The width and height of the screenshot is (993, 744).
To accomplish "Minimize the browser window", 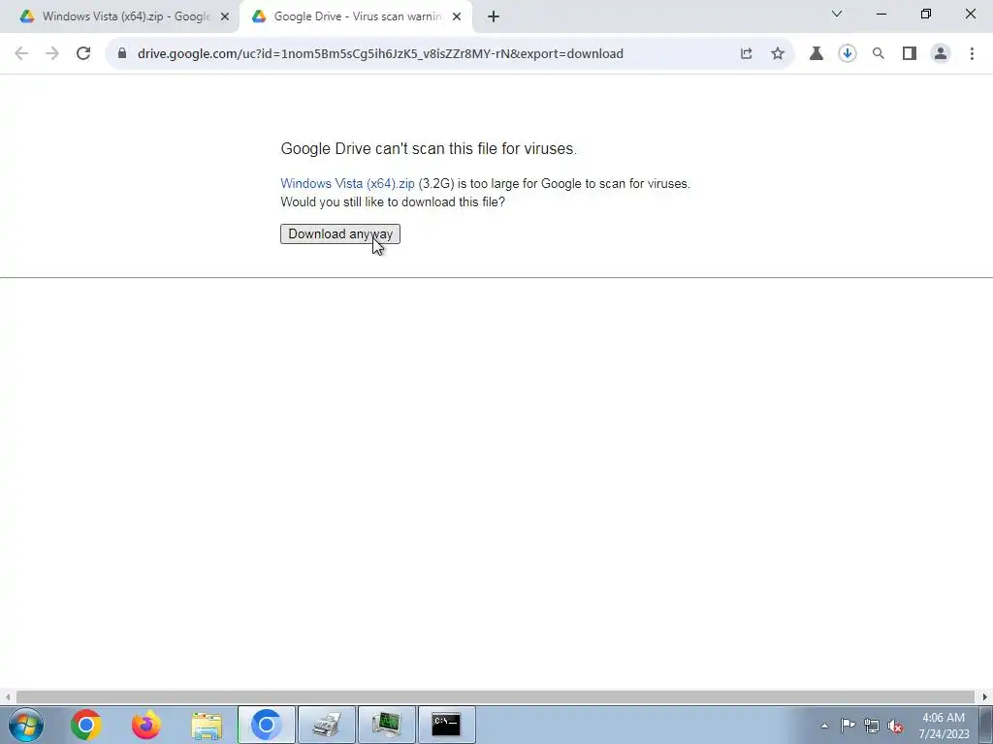I will (x=881, y=14).
